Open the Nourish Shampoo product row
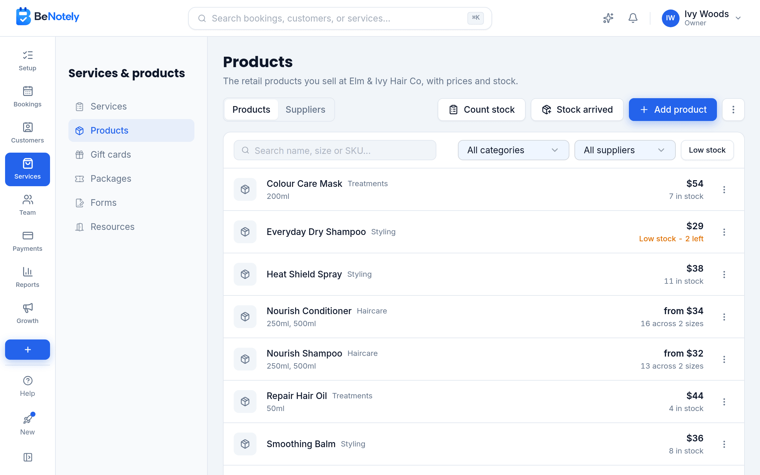 pos(484,359)
